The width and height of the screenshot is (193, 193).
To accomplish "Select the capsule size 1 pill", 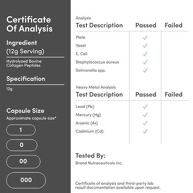I will 21,130.
